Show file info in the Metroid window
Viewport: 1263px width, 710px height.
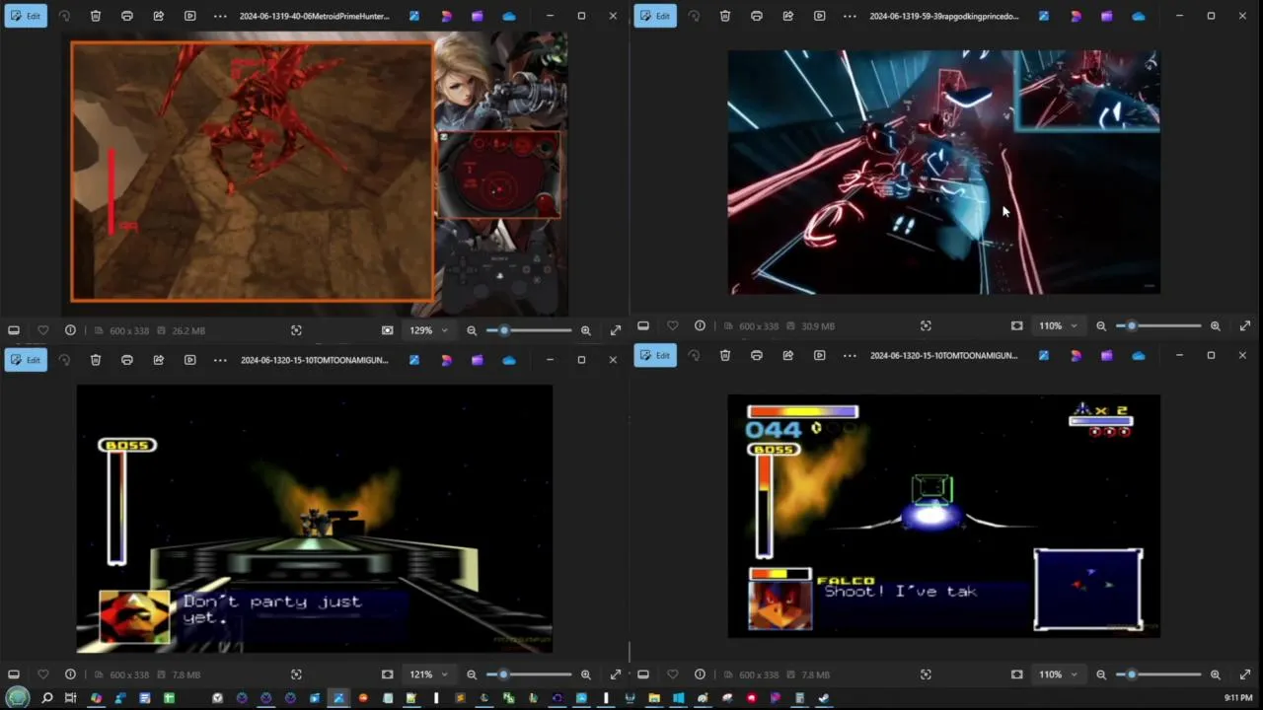coord(70,330)
